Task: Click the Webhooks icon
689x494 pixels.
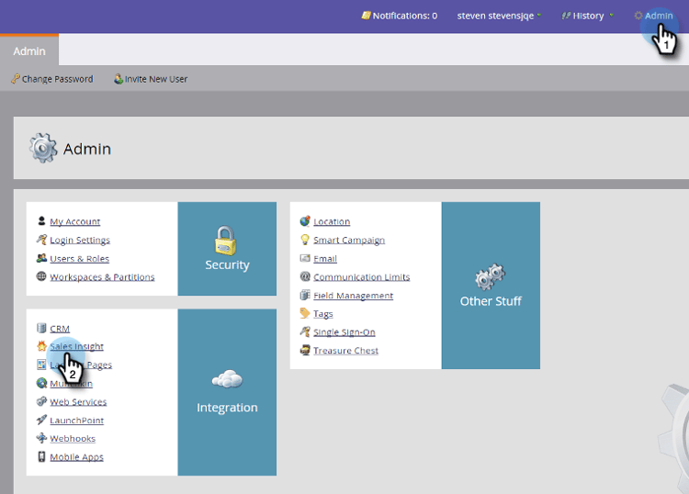Action: 41,438
